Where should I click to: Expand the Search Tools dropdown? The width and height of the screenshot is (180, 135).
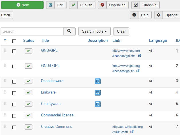click(x=94, y=31)
